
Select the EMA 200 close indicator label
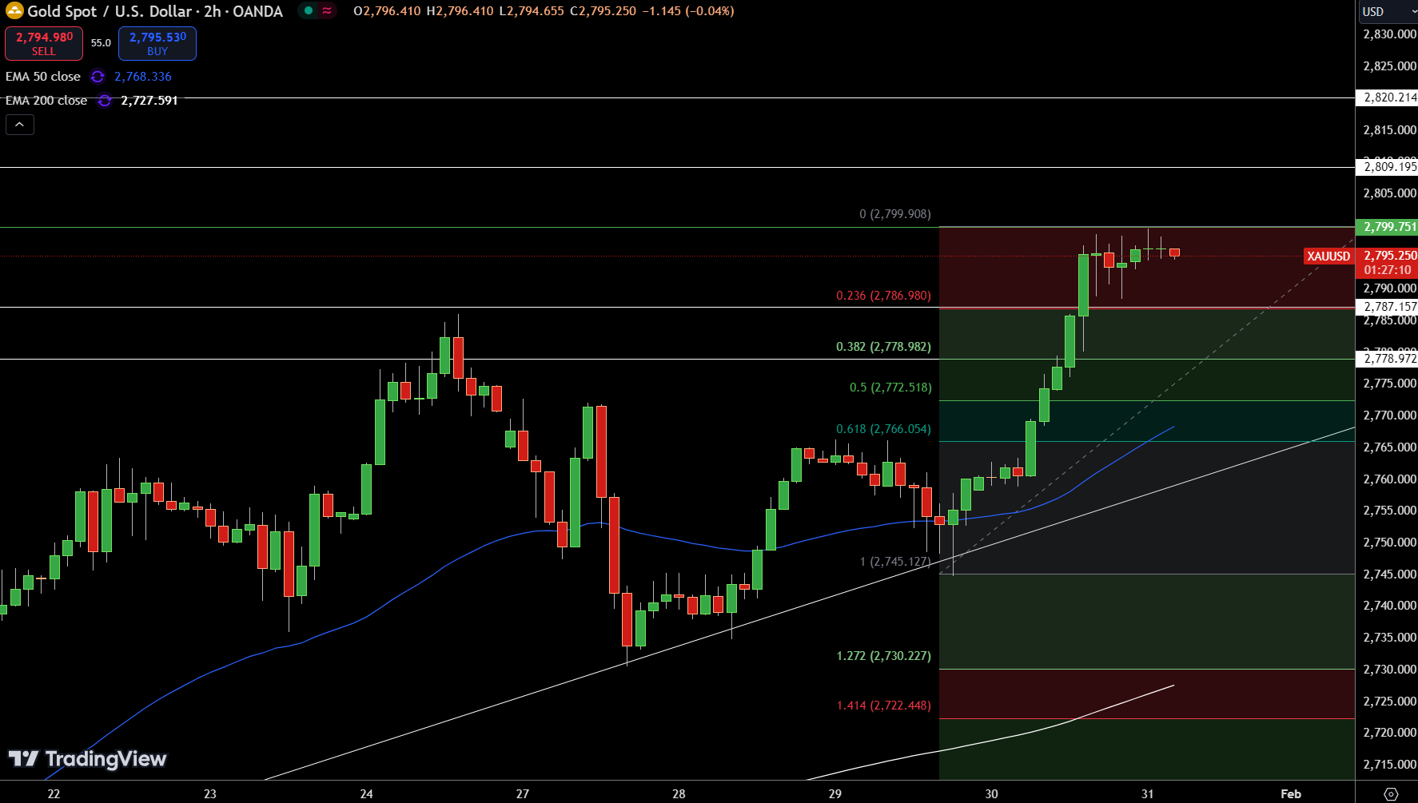pos(46,101)
